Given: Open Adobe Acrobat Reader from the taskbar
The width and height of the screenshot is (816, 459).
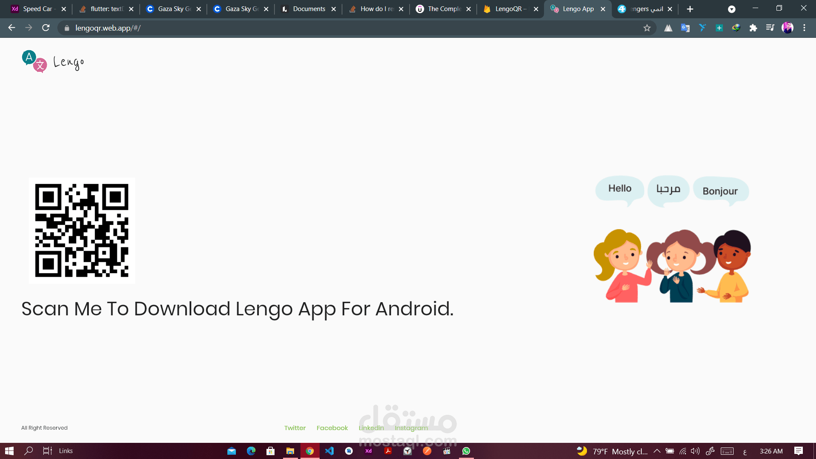Looking at the screenshot, I should [x=388, y=450].
